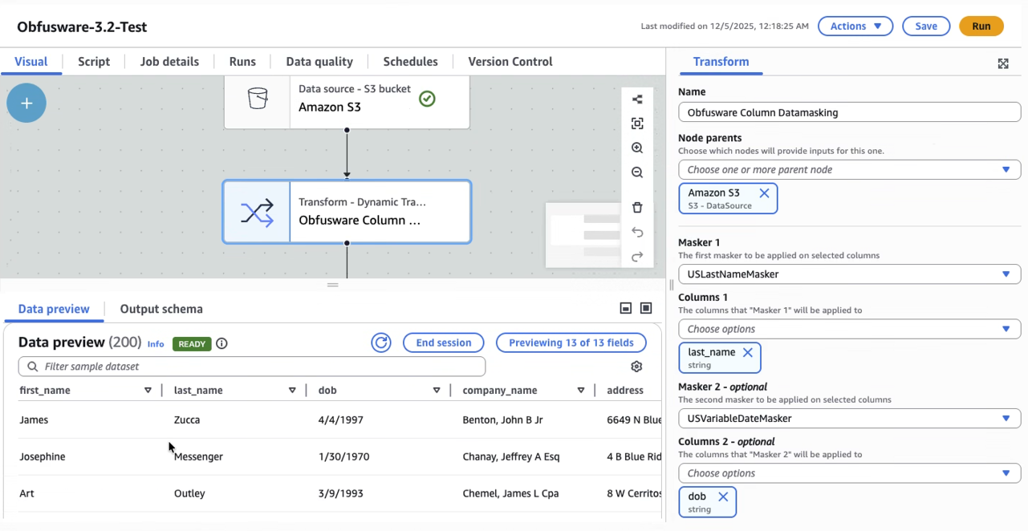Refresh the data preview
1028x531 pixels.
[380, 343]
